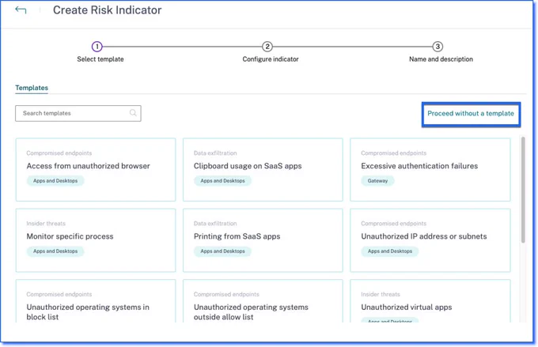Viewport: 538px width, 347px height.
Task: Click Apps and Desktops tag under Unauthorized IP address
Action: tap(390, 251)
